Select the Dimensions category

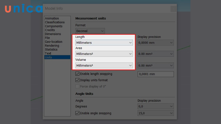pyautogui.click(x=53, y=34)
